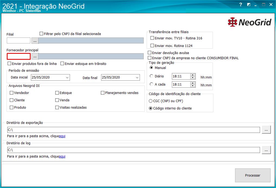Browse for the Diretório de exportação folder
Screen dimensions: 276x188
point(266,130)
